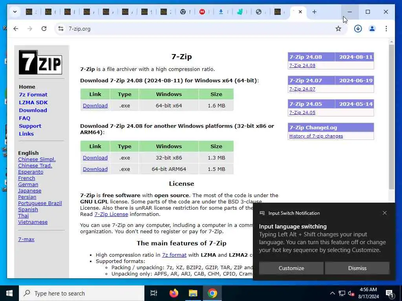Open Chrome downloads icon
402x301 pixels.
tap(358, 29)
